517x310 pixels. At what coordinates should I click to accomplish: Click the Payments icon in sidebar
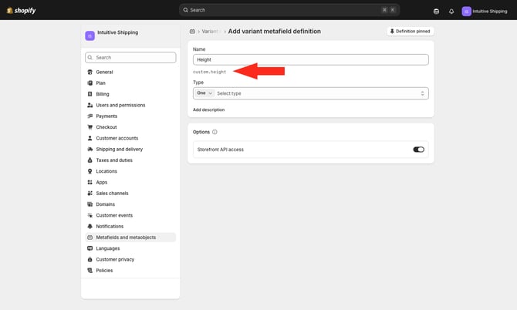pos(90,116)
